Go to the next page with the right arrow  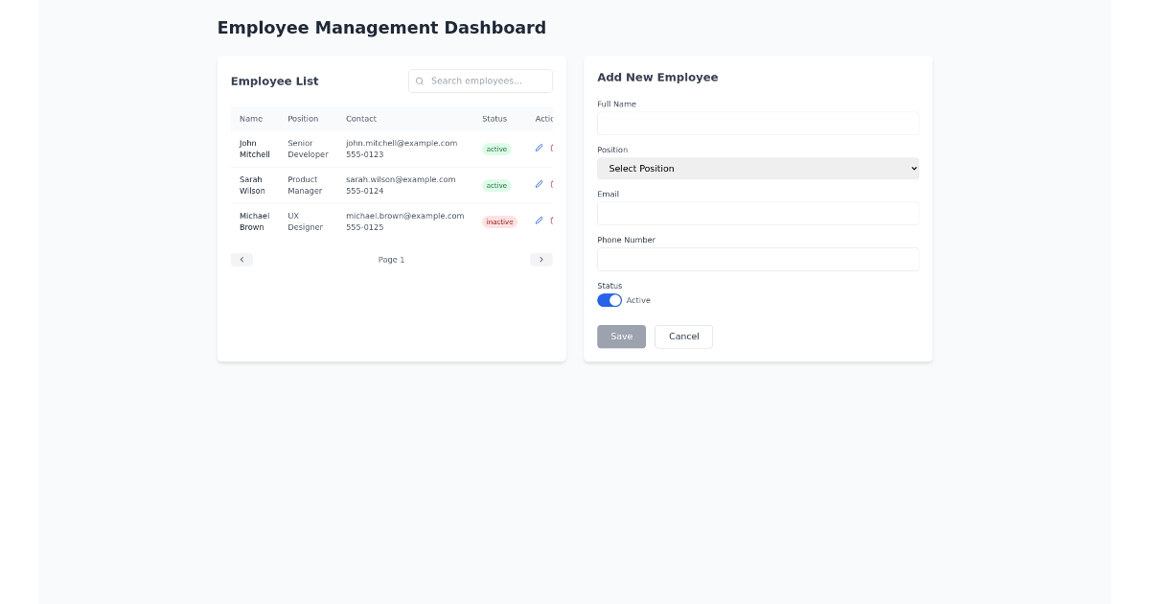[541, 259]
